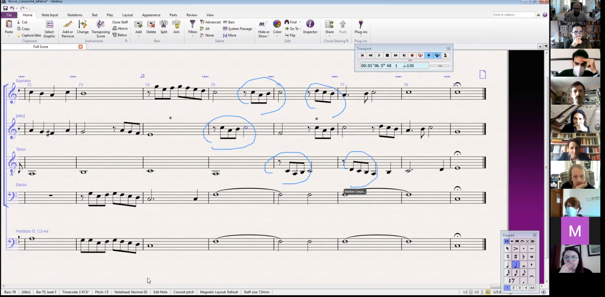Open the Color wheel tool
Screen dimensions: 605x297
tap(277, 24)
